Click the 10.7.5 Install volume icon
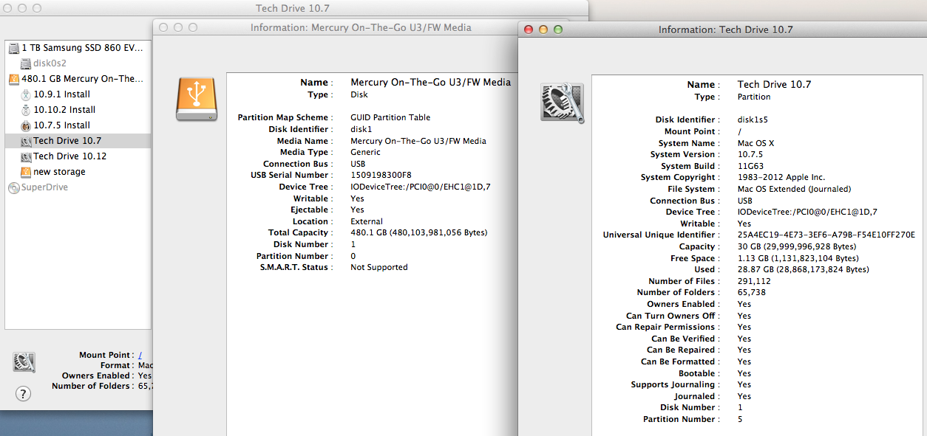The image size is (927, 436). [x=26, y=125]
